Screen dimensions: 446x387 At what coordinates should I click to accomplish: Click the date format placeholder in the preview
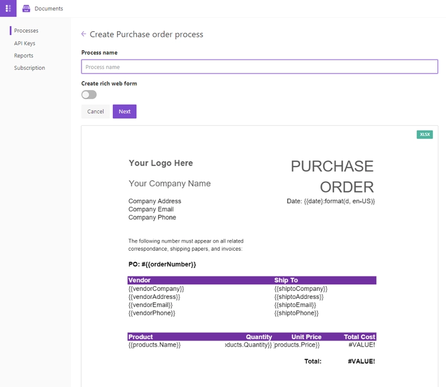tap(330, 201)
